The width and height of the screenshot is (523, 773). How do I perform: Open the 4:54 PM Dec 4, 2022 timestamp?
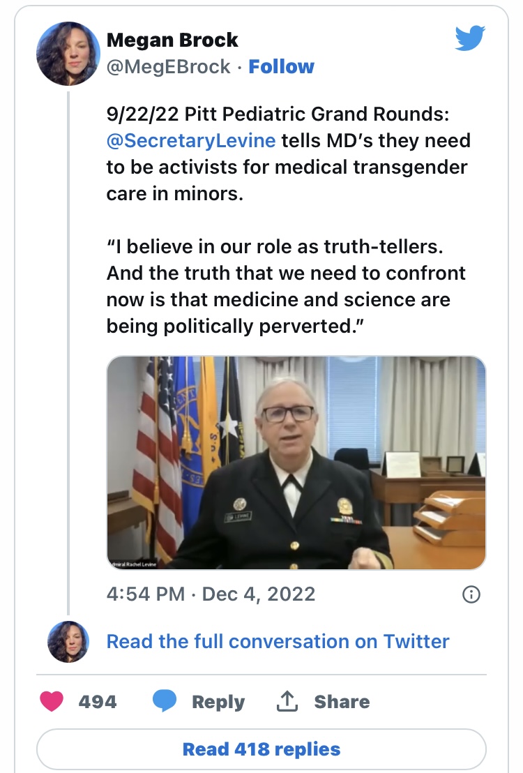(x=211, y=594)
